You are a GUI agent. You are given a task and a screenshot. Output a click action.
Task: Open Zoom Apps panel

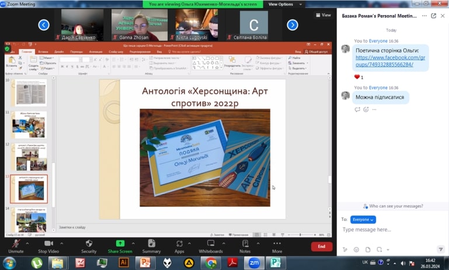(179, 246)
